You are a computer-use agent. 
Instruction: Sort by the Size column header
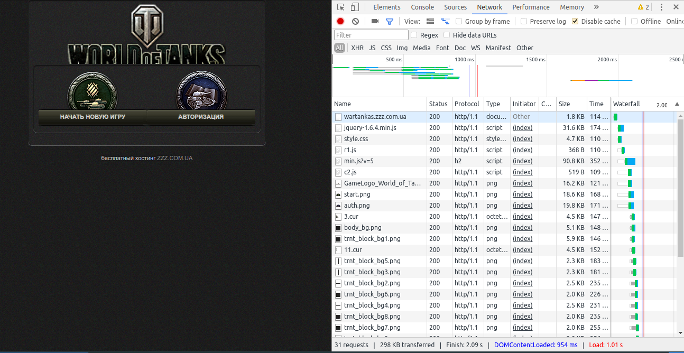571,104
